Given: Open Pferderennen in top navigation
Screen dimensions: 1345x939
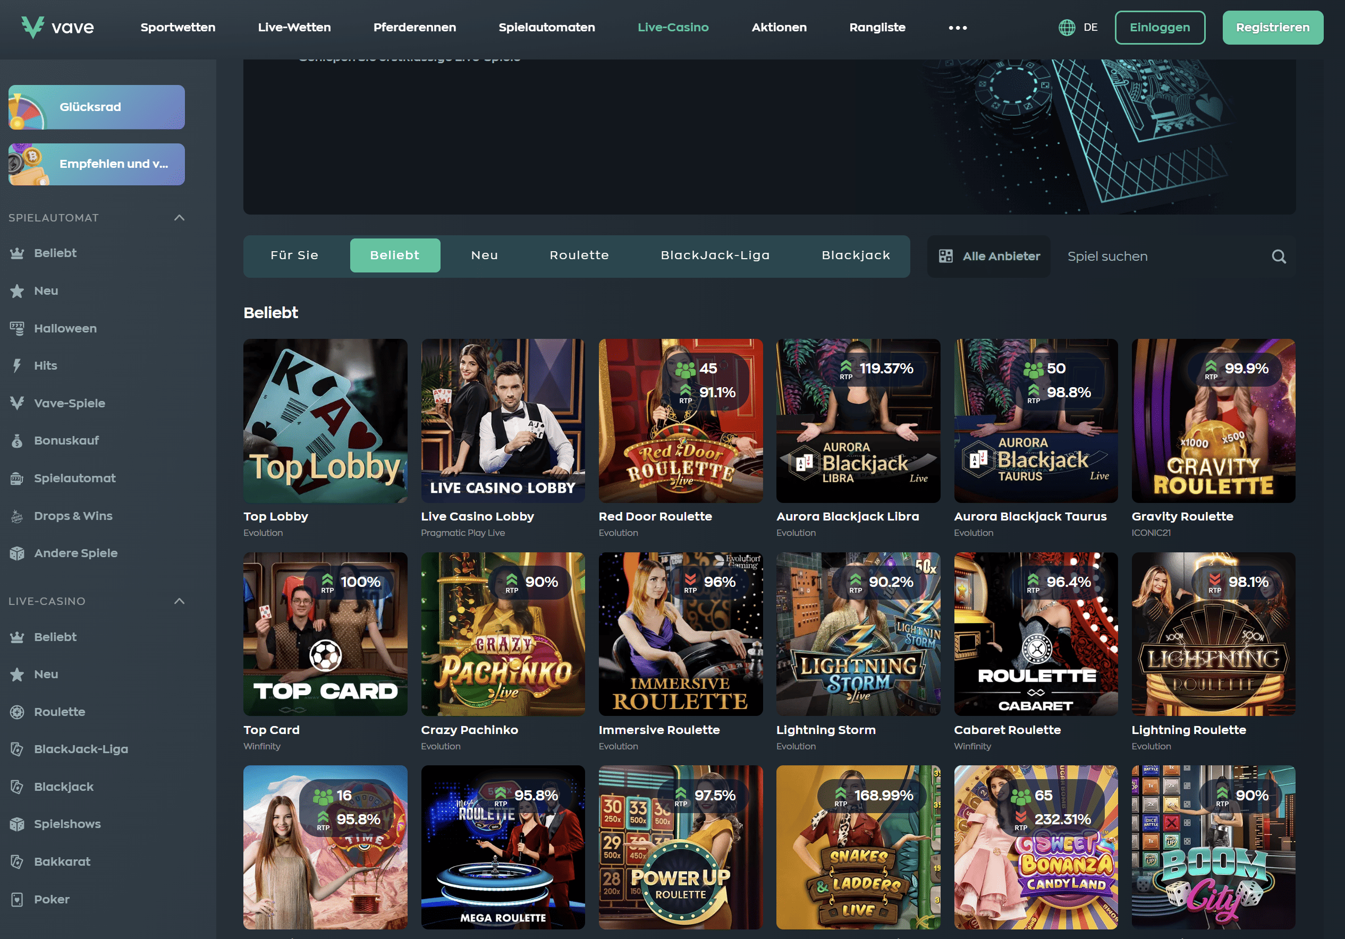Looking at the screenshot, I should point(415,28).
